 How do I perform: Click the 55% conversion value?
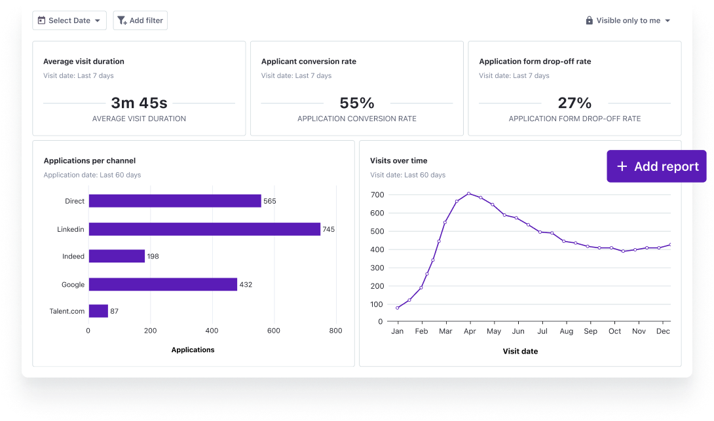tap(357, 103)
